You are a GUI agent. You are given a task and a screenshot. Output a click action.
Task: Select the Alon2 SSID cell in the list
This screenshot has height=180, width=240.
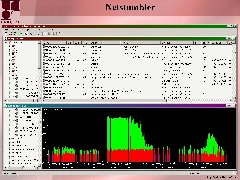coord(94,60)
